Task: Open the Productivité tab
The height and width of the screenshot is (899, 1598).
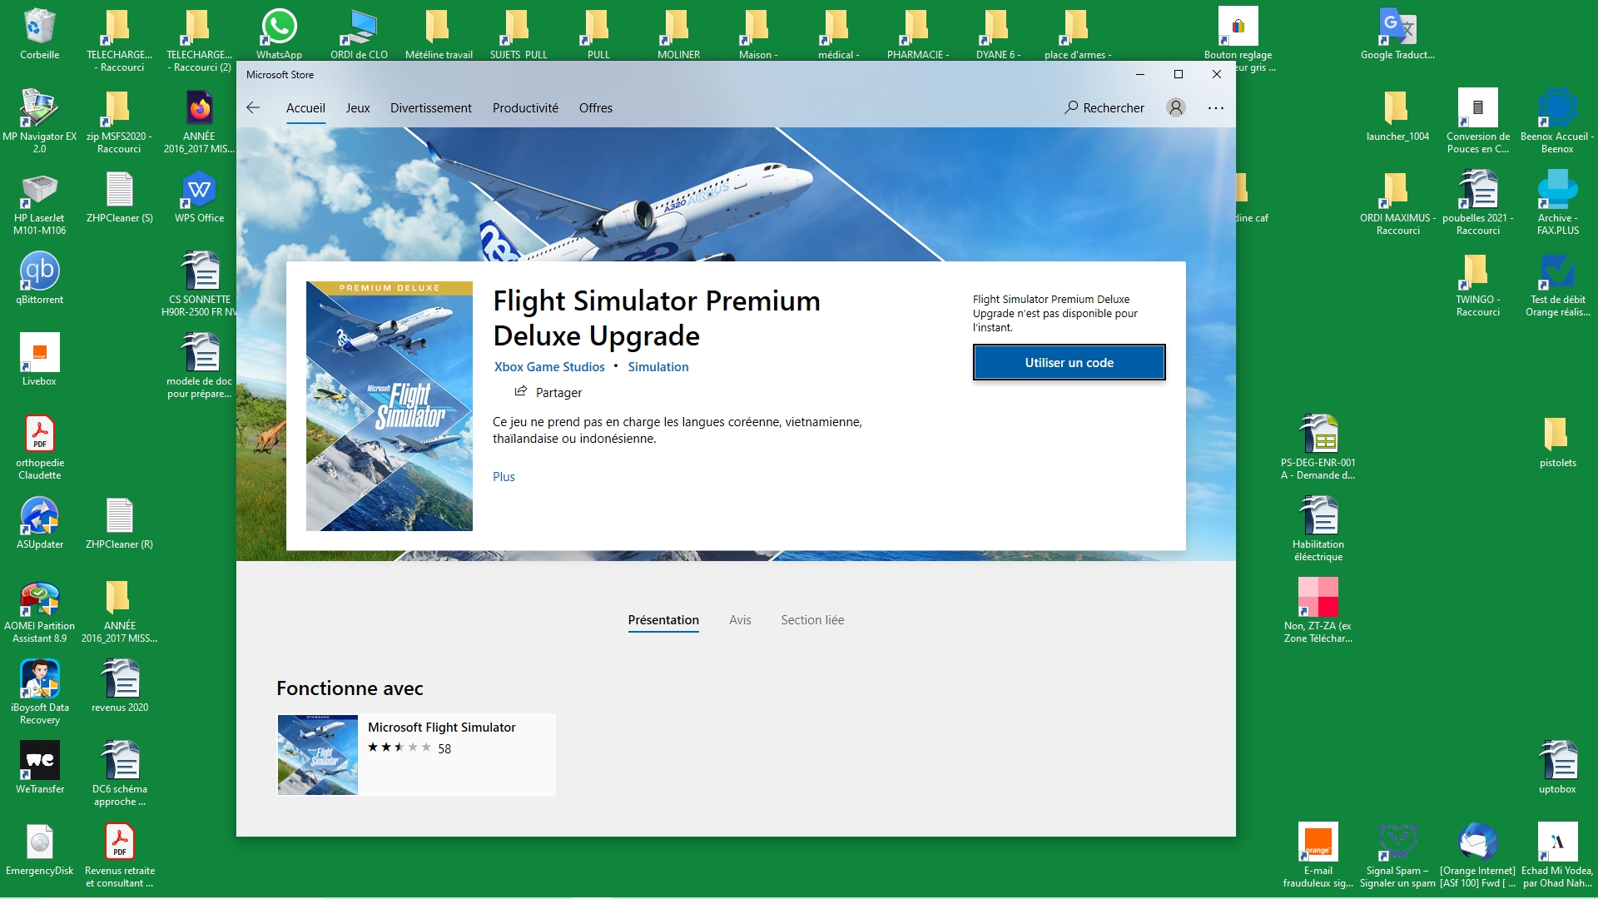Action: click(x=525, y=108)
